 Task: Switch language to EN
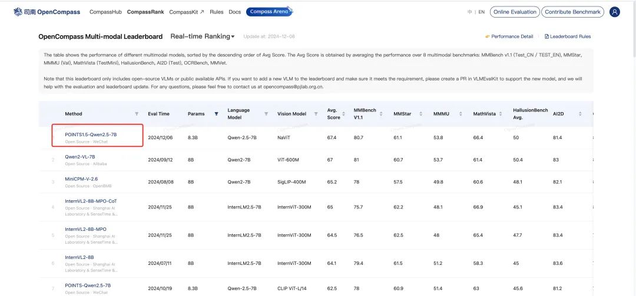pyautogui.click(x=481, y=12)
